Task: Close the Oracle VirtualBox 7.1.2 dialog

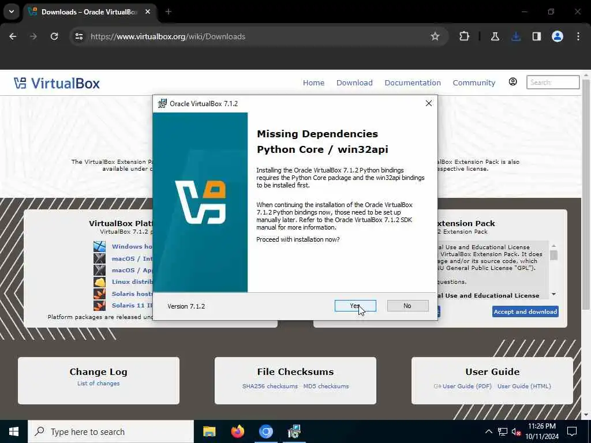Action: (429, 103)
